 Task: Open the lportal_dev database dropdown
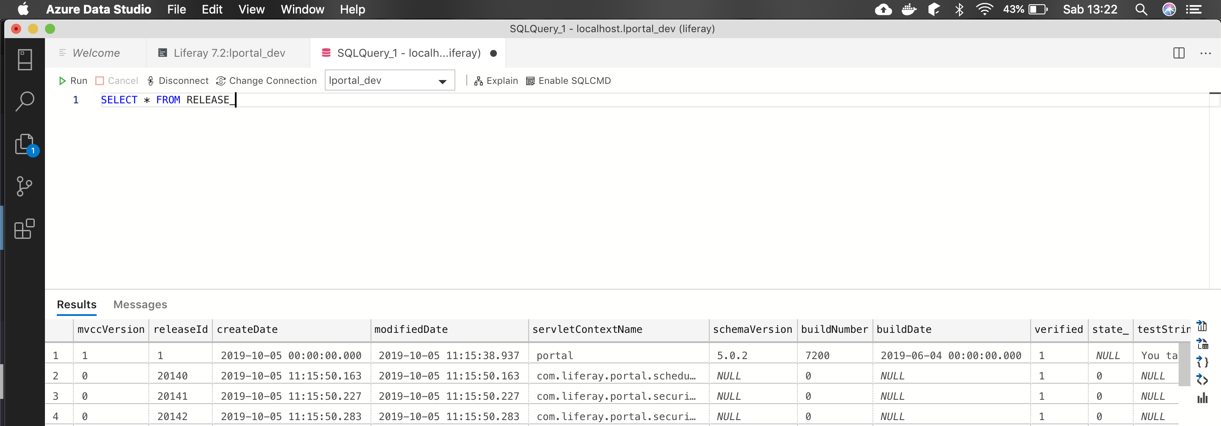pyautogui.click(x=390, y=80)
